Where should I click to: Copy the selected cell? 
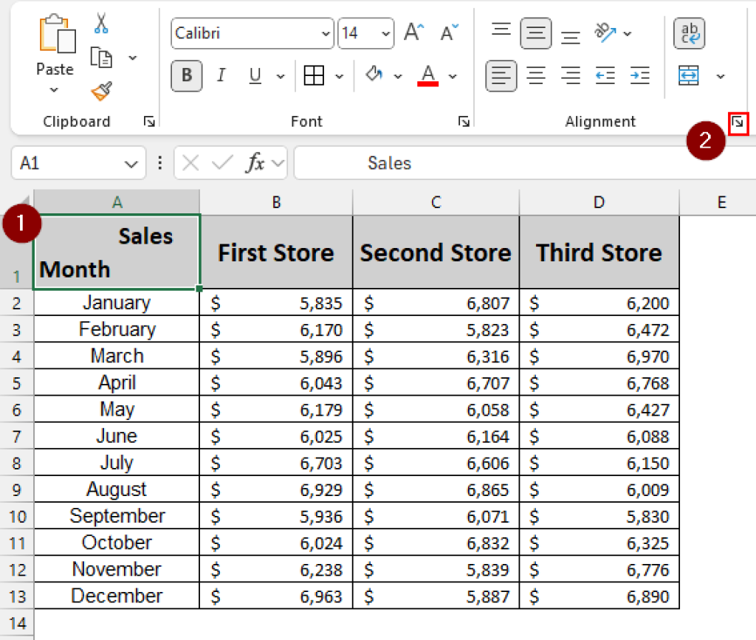[x=101, y=55]
